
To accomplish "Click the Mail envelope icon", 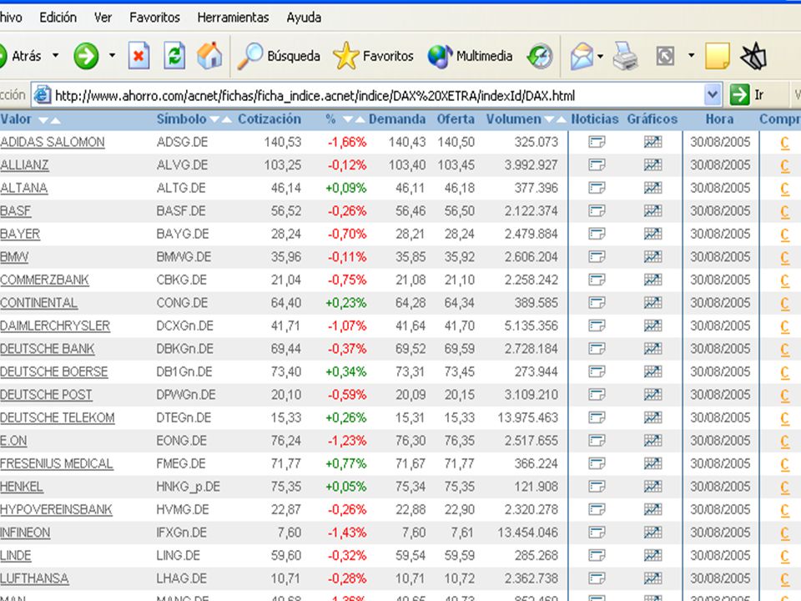I will (582, 56).
